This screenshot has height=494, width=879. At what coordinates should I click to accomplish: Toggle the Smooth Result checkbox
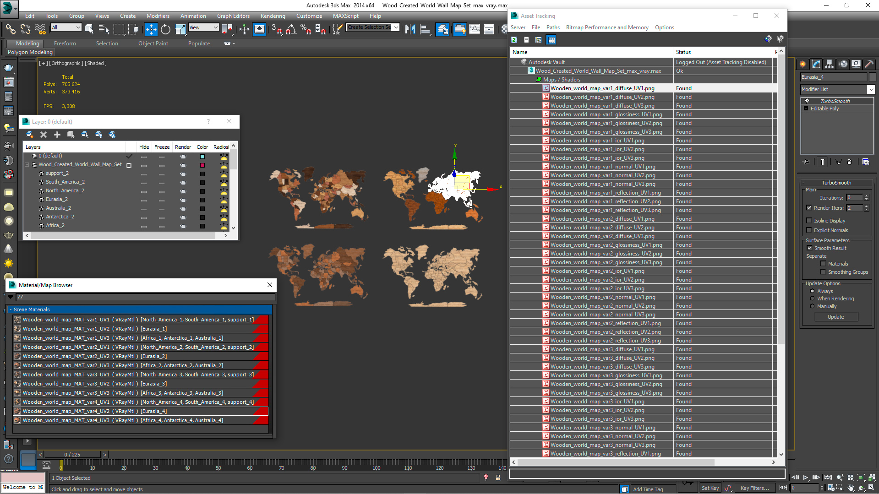pos(810,248)
